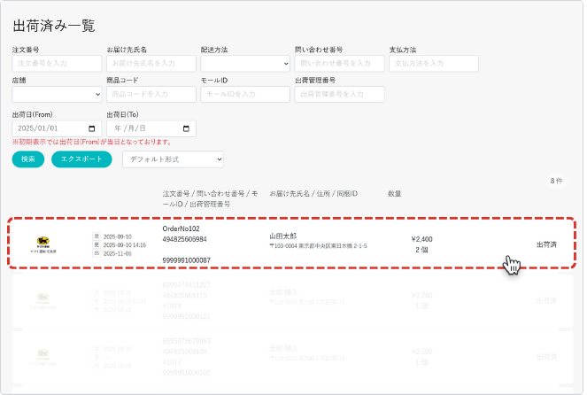The height and width of the screenshot is (395, 587).
Task: Click the 支払方法 input field
Action: [433, 64]
